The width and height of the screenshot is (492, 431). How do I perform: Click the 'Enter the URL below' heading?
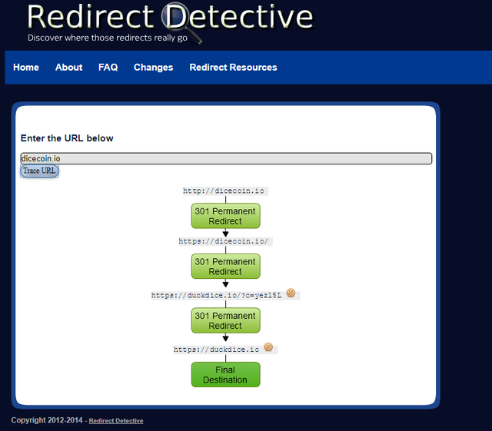[67, 138]
